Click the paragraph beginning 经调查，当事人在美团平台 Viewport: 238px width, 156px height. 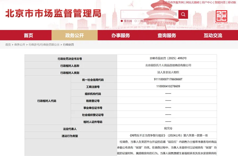[x=167, y=148]
